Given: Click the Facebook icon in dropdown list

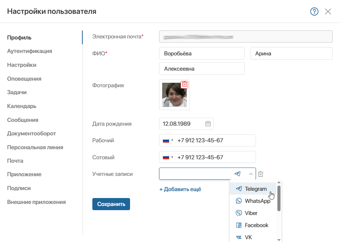Looking at the screenshot, I should pos(239,225).
